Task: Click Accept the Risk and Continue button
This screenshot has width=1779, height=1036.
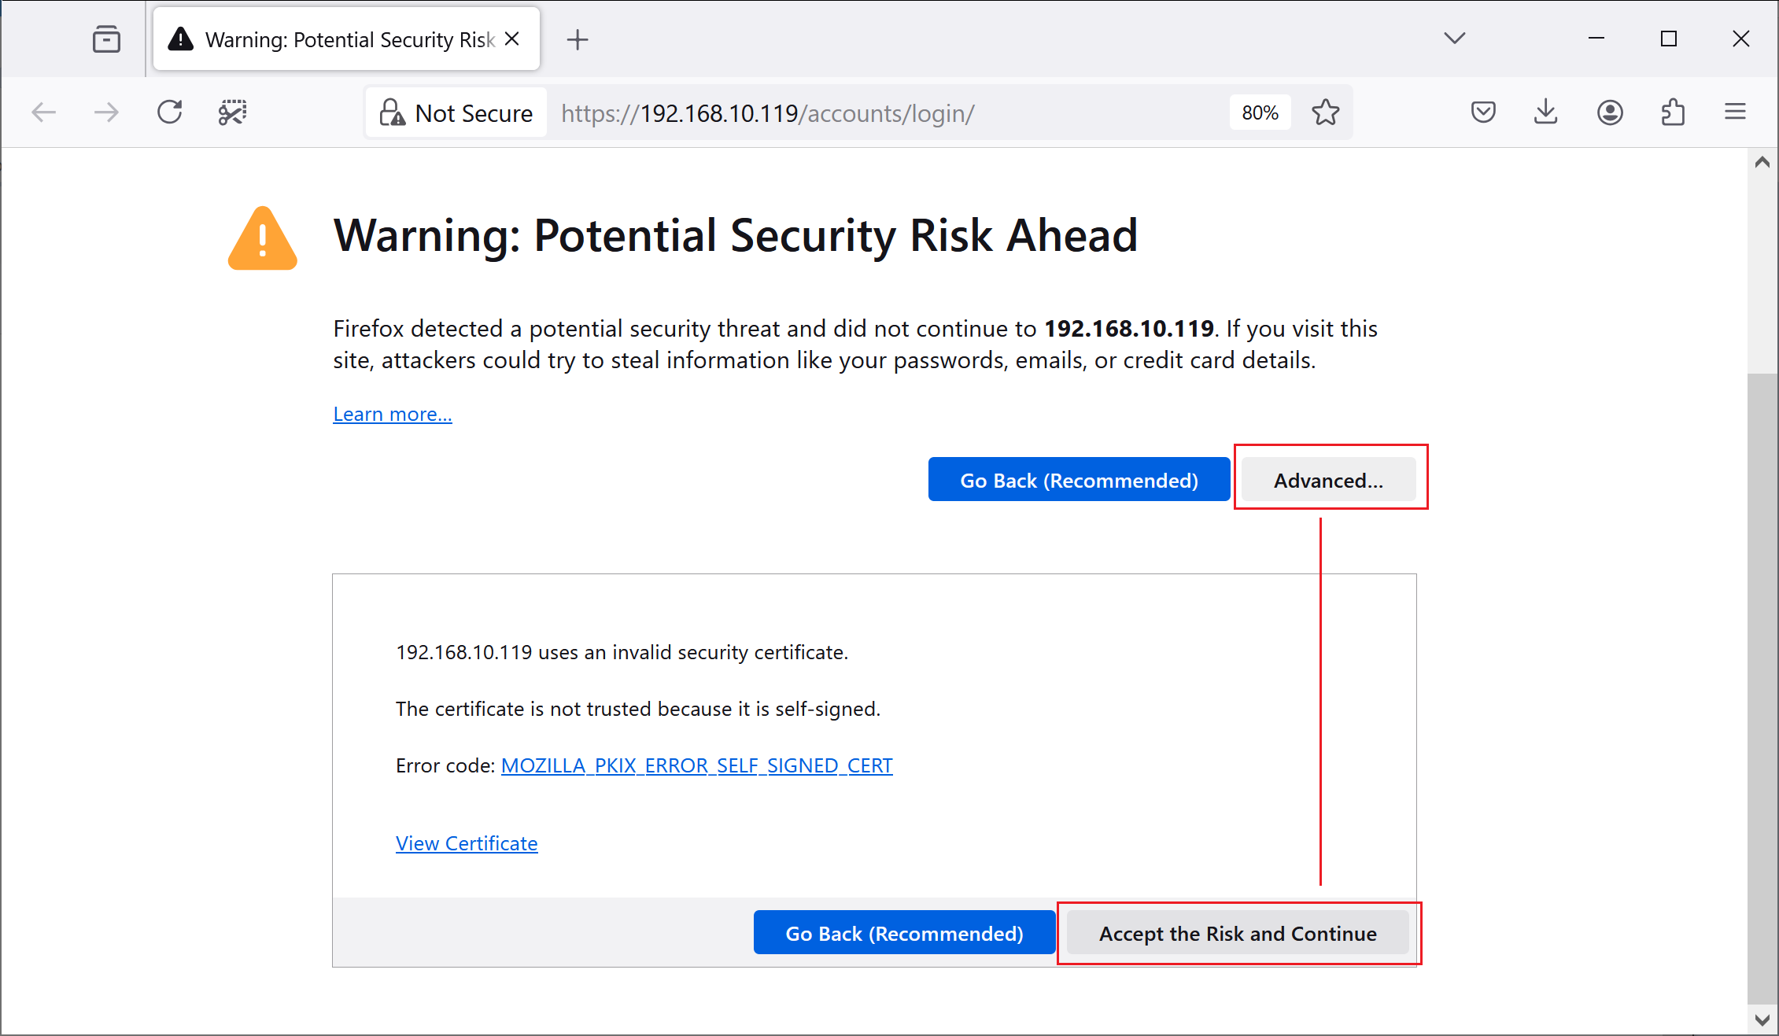Action: coord(1238,934)
